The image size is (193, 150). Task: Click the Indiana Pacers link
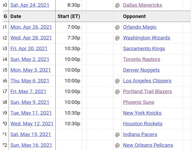pyautogui.click(x=140, y=134)
